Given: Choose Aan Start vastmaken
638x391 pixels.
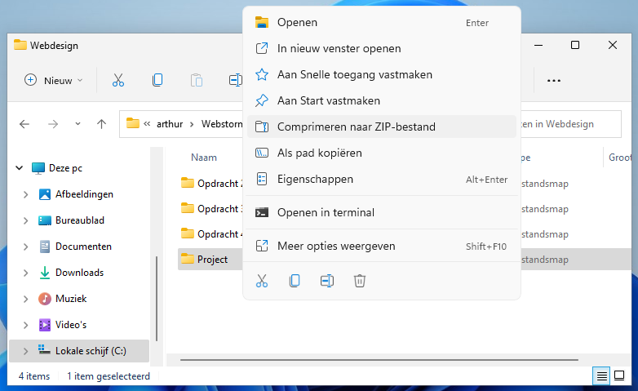Looking at the screenshot, I should [x=382, y=100].
